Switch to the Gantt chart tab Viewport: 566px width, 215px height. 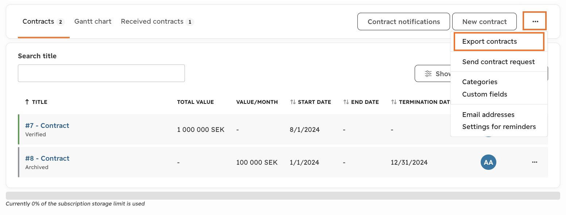point(93,21)
